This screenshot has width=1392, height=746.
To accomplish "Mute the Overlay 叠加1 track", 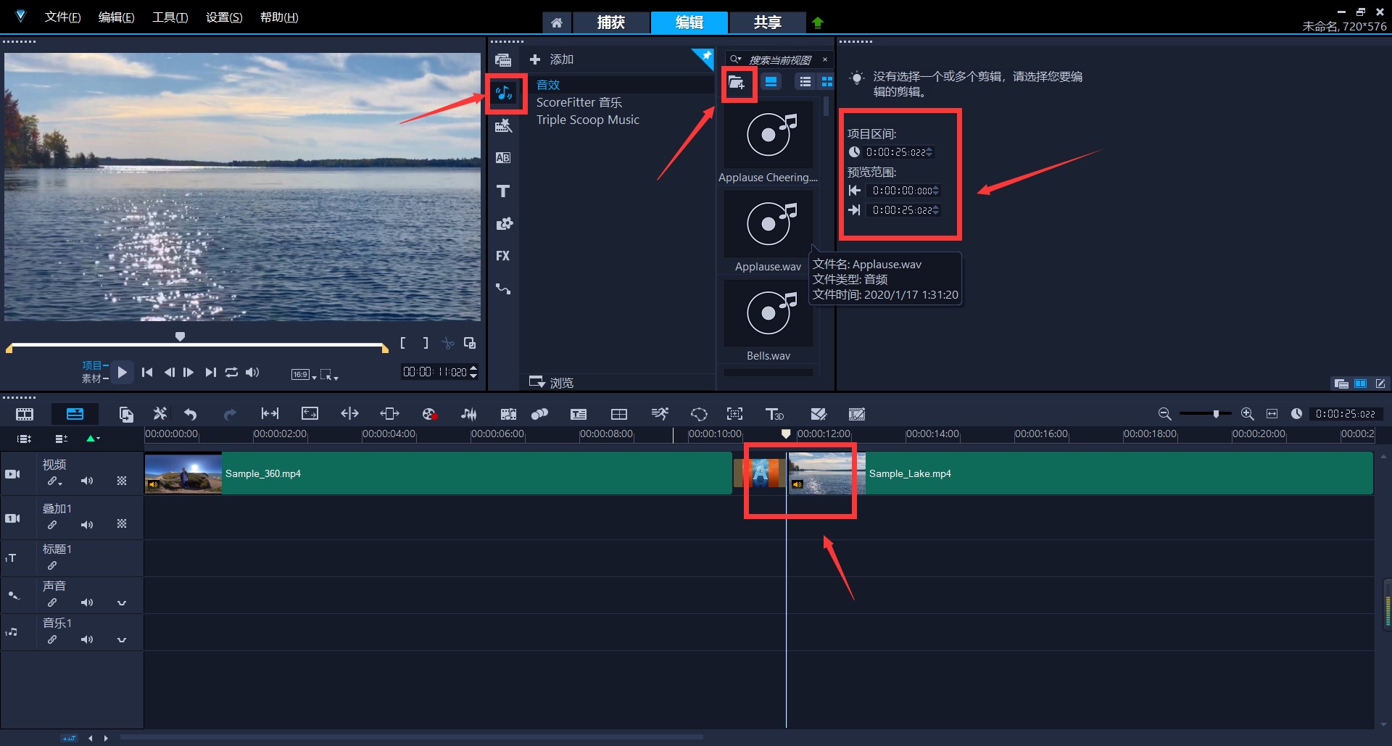I will (87, 525).
